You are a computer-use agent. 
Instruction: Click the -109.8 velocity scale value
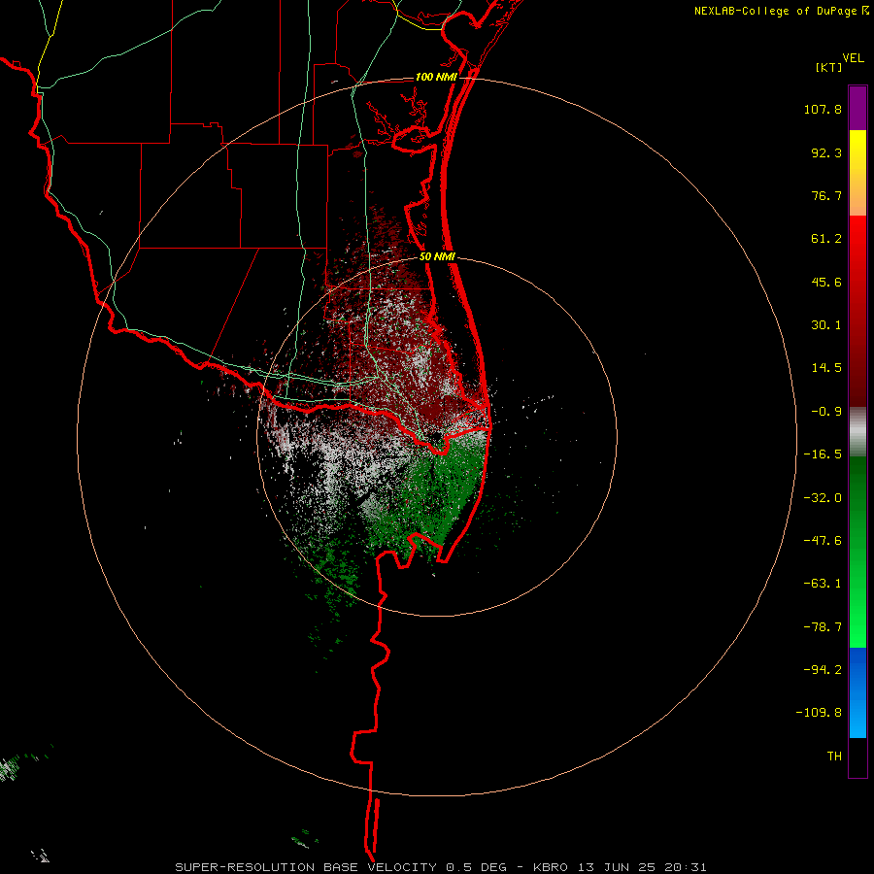(819, 713)
